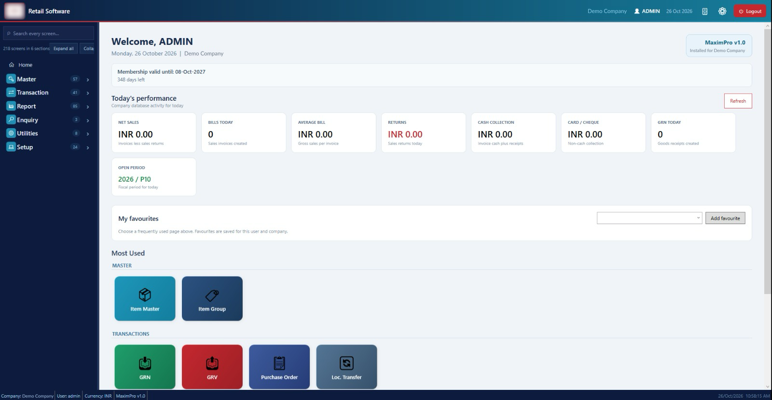Click the Home house icon in sidebar
Viewport: 772px width, 400px height.
[12, 65]
